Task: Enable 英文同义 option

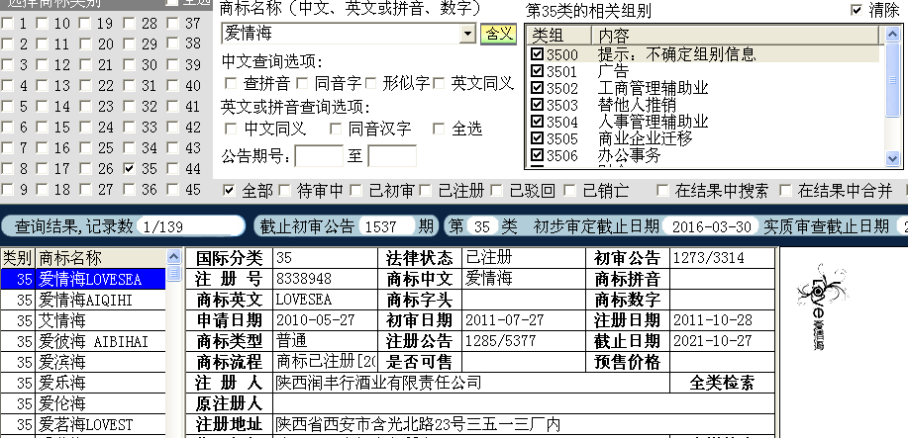Action: [x=439, y=83]
